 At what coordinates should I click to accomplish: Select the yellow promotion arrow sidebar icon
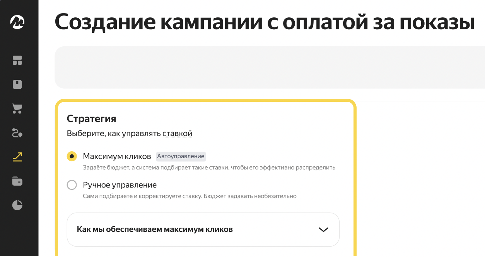point(17,157)
